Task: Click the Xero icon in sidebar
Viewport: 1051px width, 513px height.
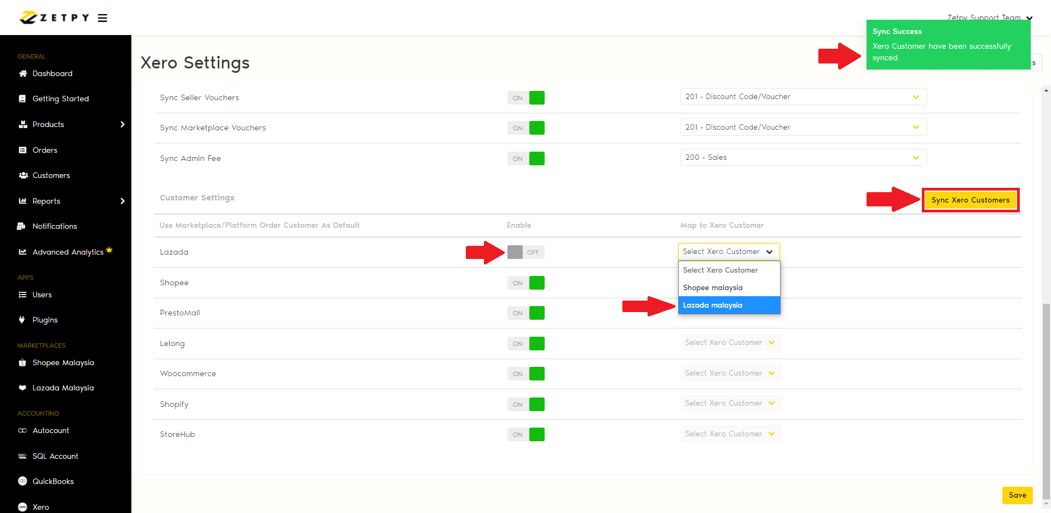Action: point(22,507)
